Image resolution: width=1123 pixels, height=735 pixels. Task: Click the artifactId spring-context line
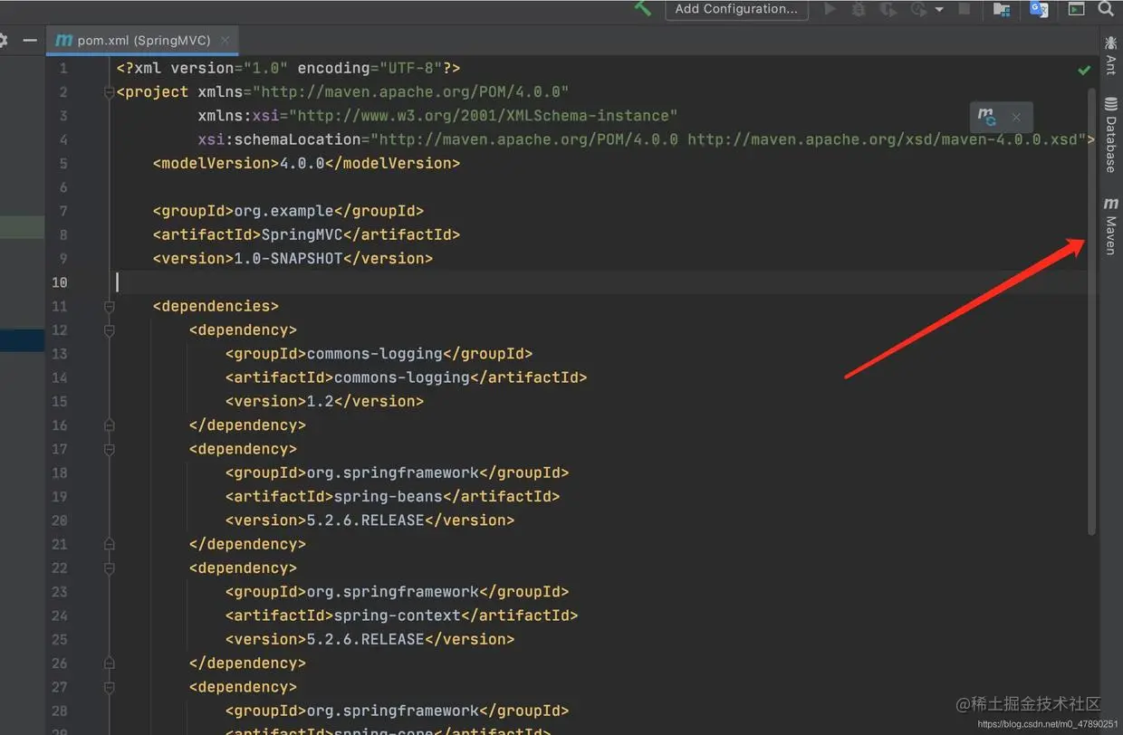tap(401, 616)
